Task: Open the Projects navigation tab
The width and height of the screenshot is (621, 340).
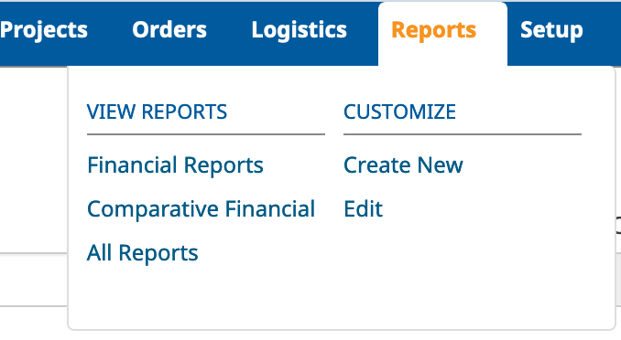Action: [44, 30]
